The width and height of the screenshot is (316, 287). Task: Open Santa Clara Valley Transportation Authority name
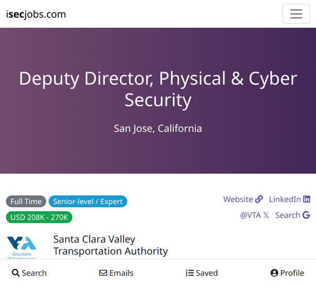pyautogui.click(x=110, y=245)
